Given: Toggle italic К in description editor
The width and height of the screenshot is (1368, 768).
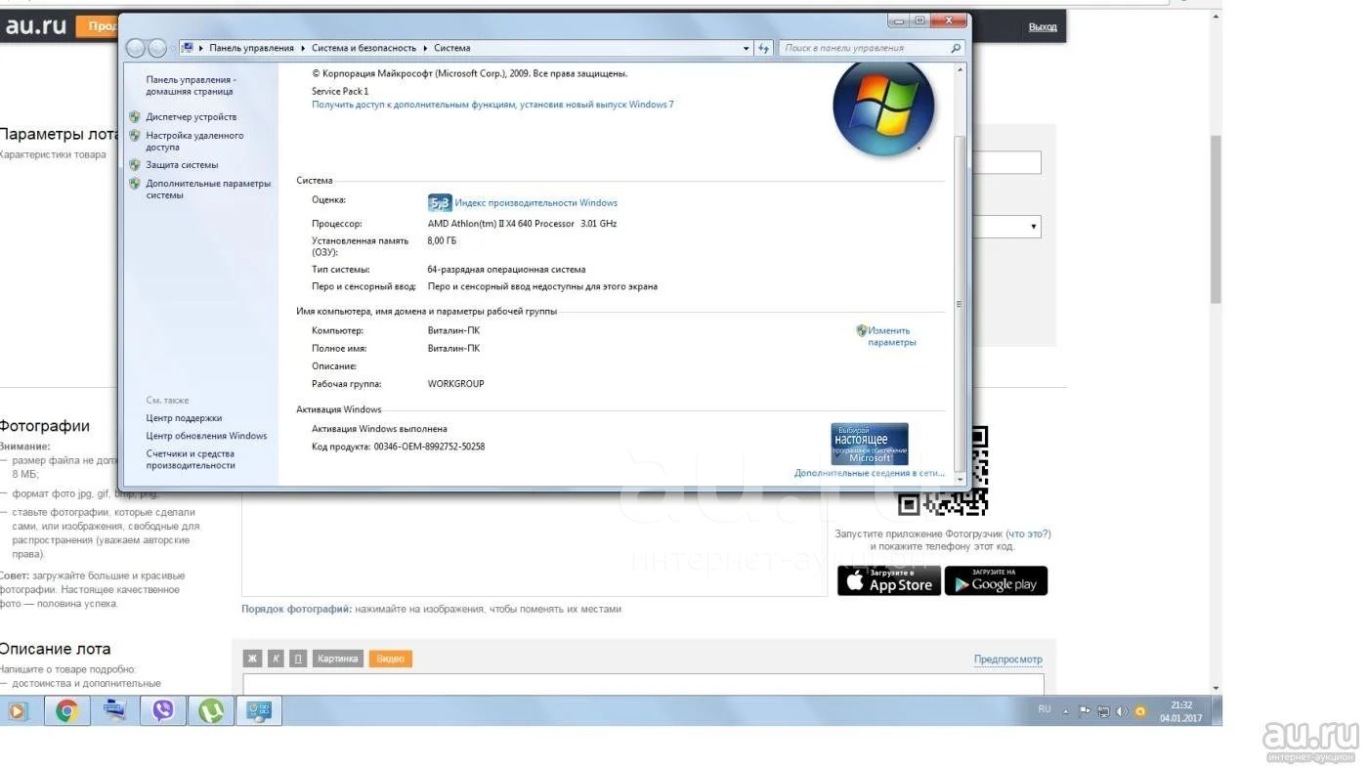Looking at the screenshot, I should [x=277, y=659].
